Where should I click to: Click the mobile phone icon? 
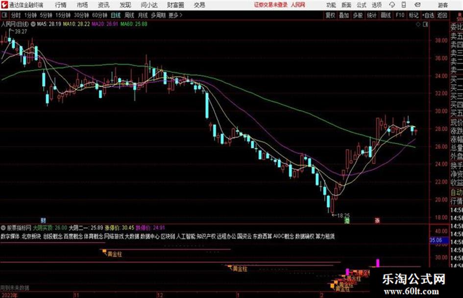click(404, 5)
